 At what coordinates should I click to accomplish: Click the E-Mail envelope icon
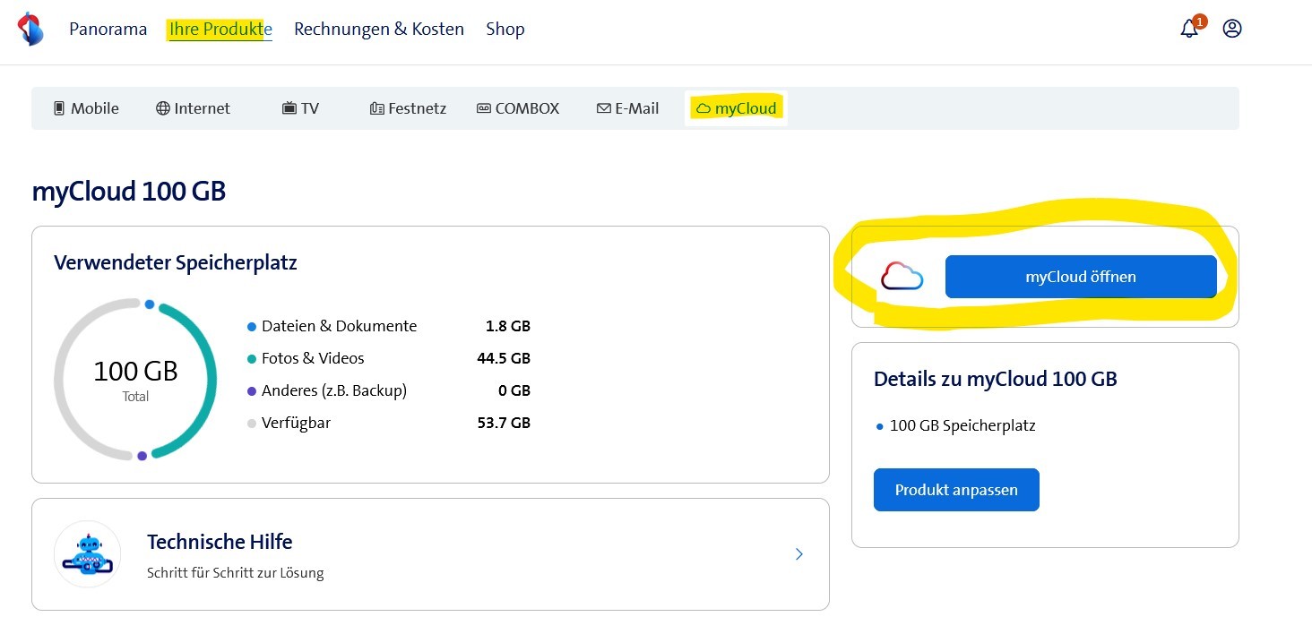point(603,107)
